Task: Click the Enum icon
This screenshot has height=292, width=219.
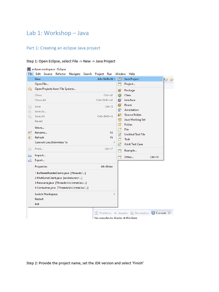Action: (x=120, y=105)
